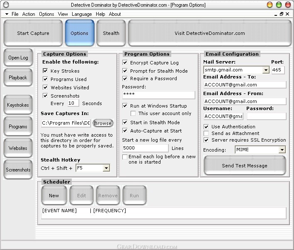
Task: Toggle Start in Stealth Mode checkbox
Action: click(x=125, y=122)
